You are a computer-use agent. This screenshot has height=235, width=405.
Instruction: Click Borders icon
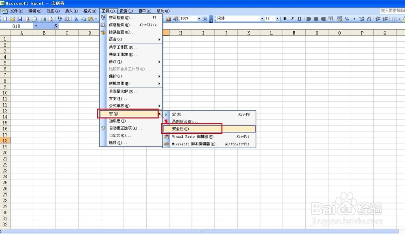[394, 19]
